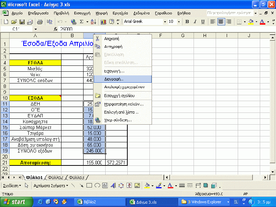Click the AutoSum sigma icon
This screenshot has width=276, height=207.
[81, 22]
